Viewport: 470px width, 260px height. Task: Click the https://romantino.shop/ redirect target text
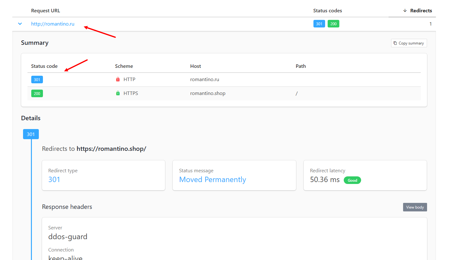pyautogui.click(x=111, y=149)
